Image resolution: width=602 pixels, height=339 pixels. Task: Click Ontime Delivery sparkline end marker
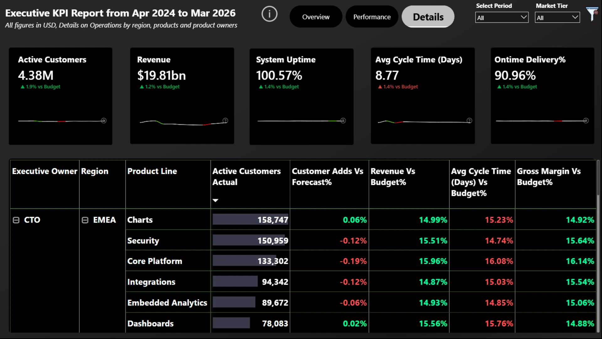[x=586, y=121]
